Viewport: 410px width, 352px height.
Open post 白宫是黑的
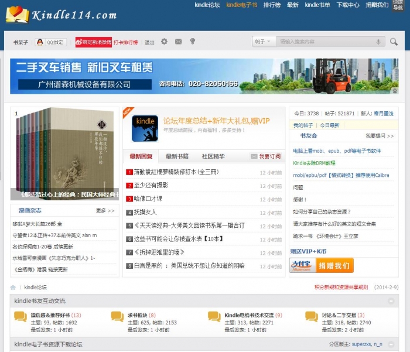point(189,266)
